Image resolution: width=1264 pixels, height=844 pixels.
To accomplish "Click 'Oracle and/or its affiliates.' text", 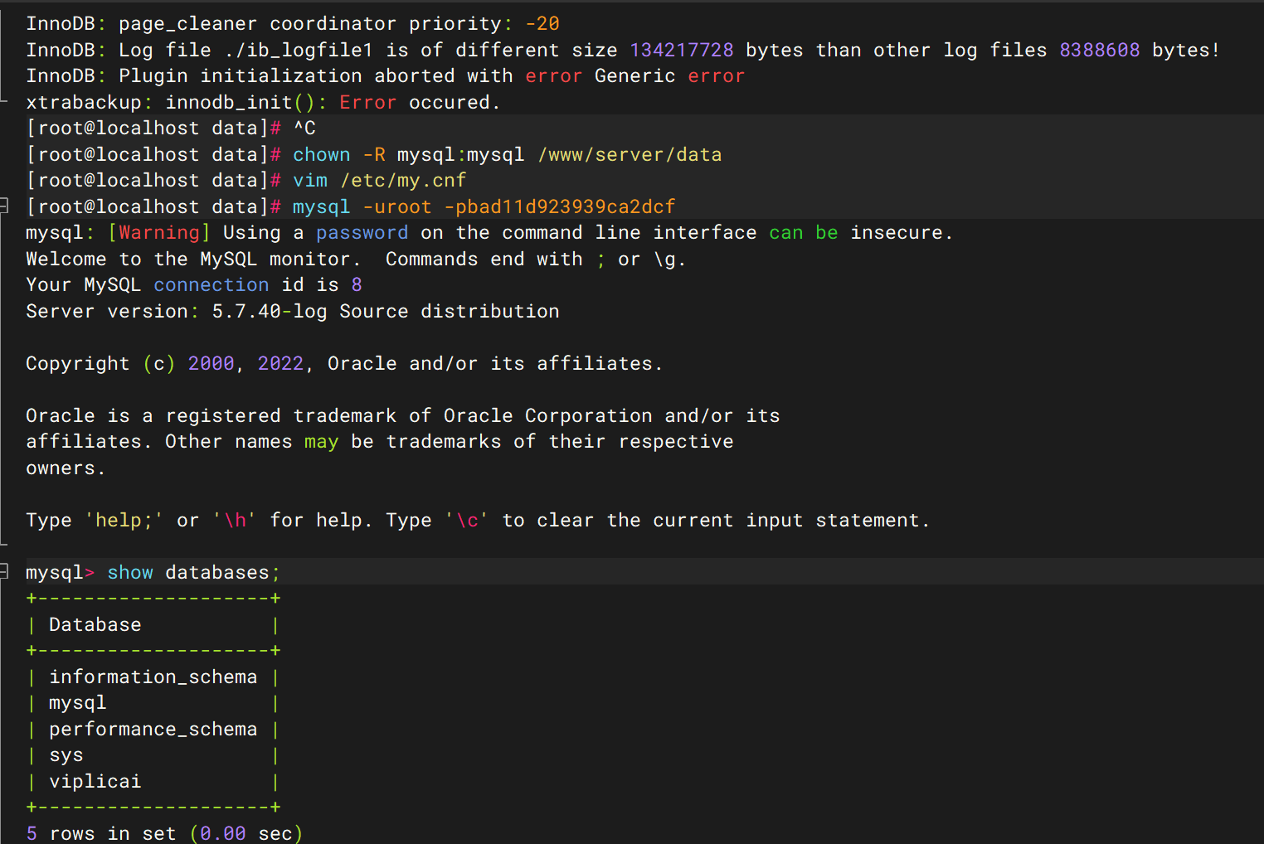I will (x=495, y=364).
